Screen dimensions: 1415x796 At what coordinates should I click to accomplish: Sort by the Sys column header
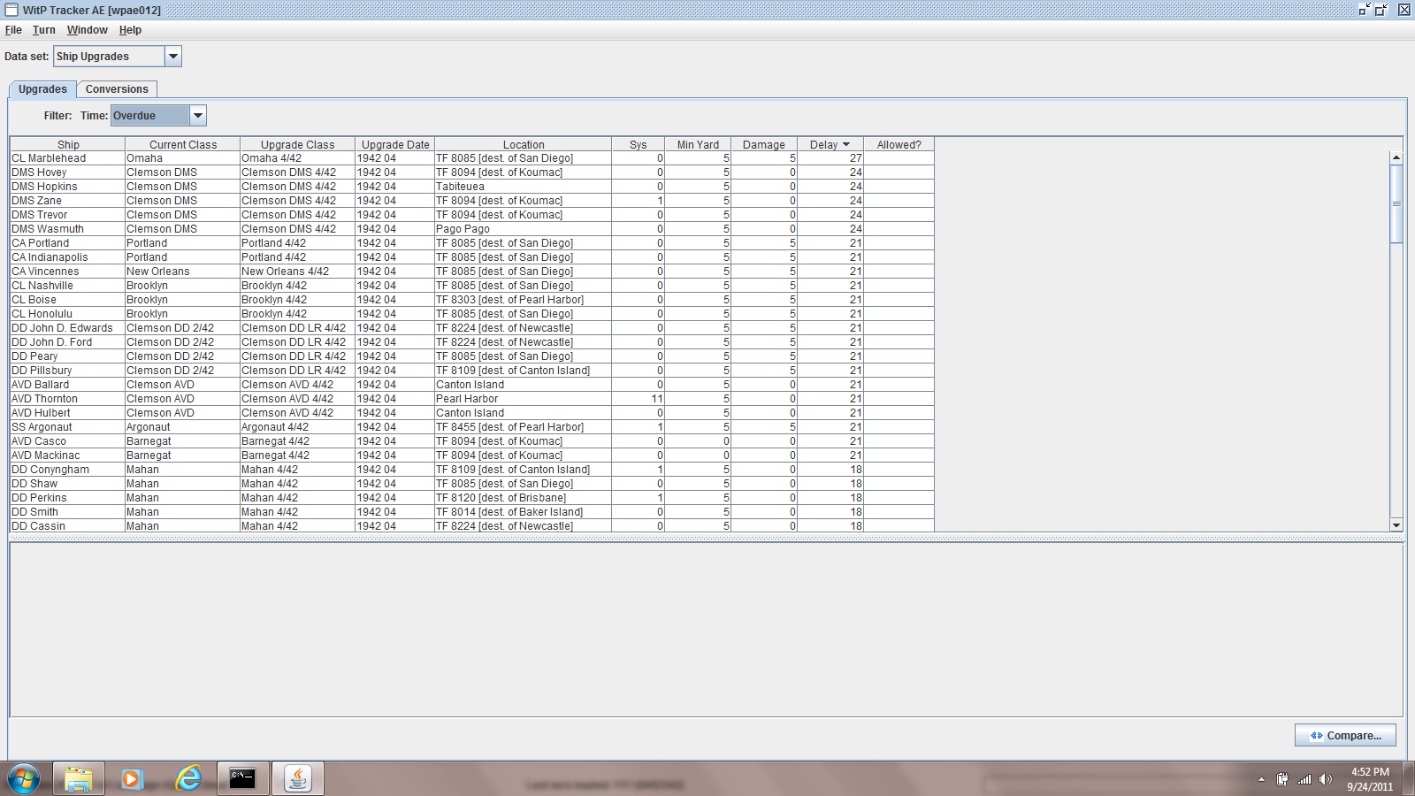pos(639,144)
